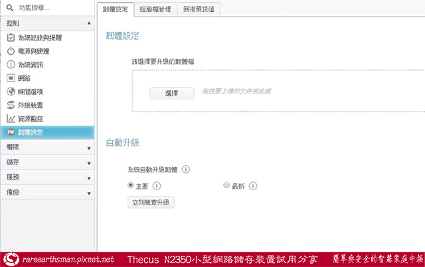Click the 功能搜尋 search field

tap(50, 9)
